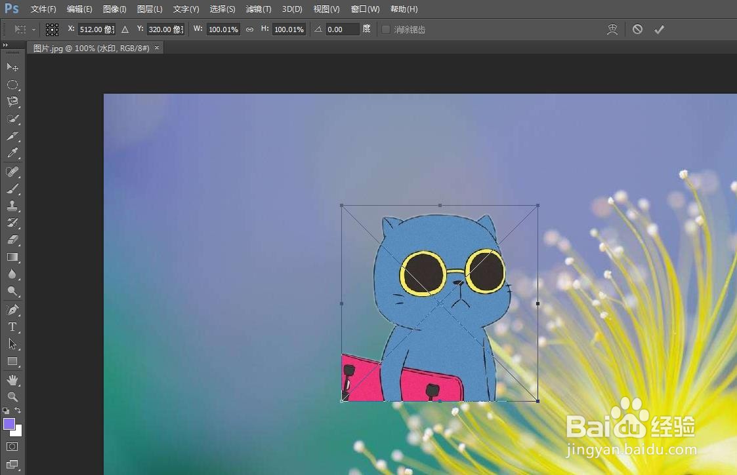
Task: Select the Dodge tool
Action: click(x=12, y=291)
